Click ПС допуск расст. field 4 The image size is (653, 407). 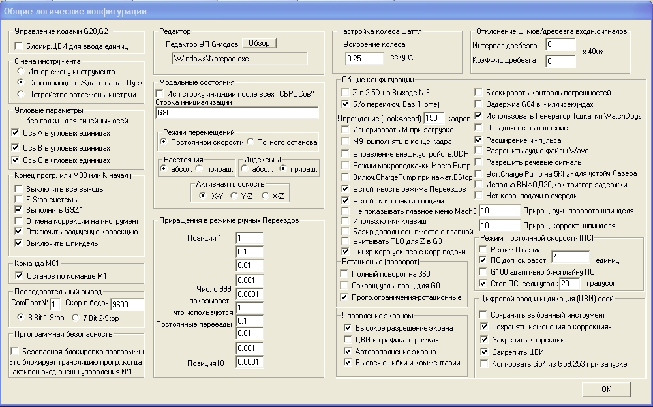pos(571,257)
